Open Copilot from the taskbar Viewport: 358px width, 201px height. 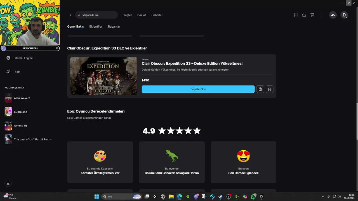pos(245,197)
